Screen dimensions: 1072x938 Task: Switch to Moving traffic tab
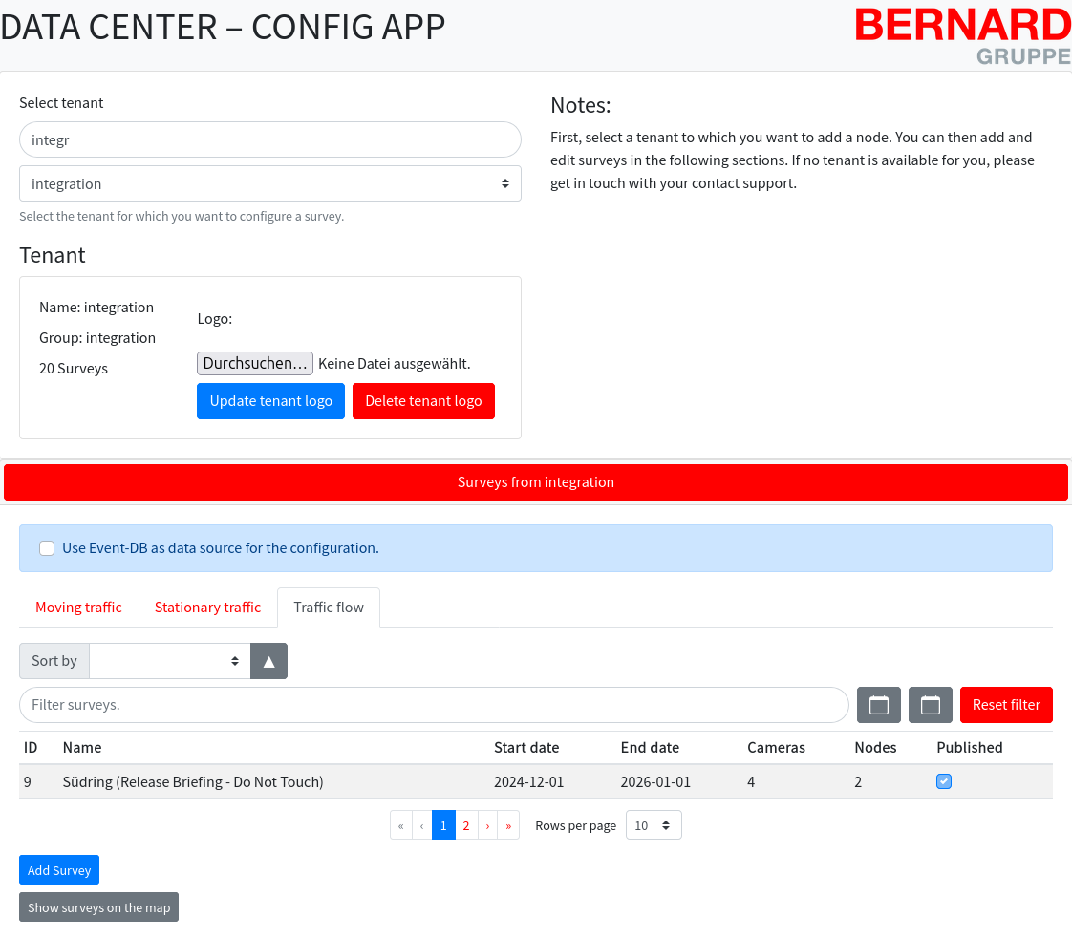click(78, 608)
